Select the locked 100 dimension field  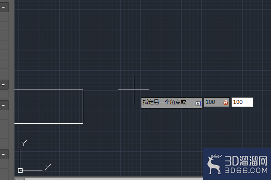click(217, 102)
